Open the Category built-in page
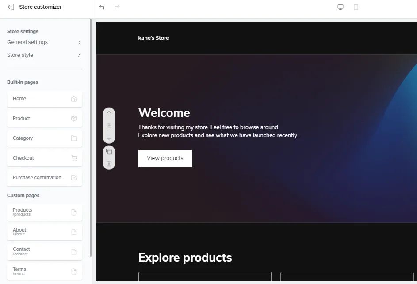Viewport: 417px width, 284px height. pyautogui.click(x=44, y=138)
